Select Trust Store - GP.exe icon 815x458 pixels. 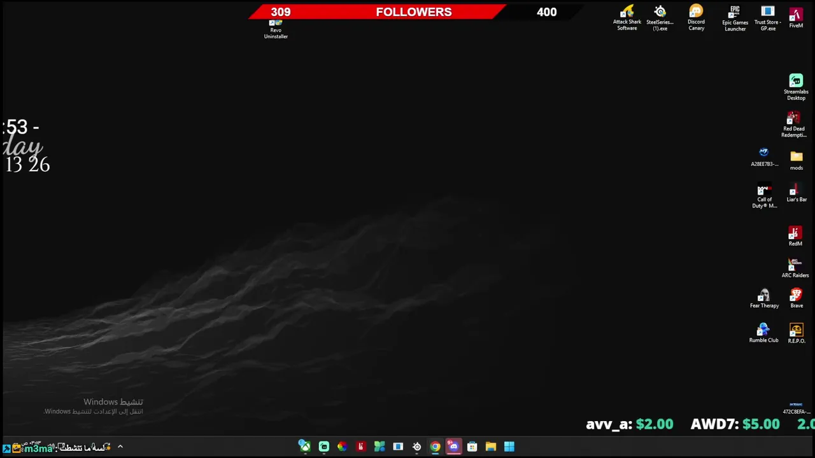pyautogui.click(x=767, y=18)
